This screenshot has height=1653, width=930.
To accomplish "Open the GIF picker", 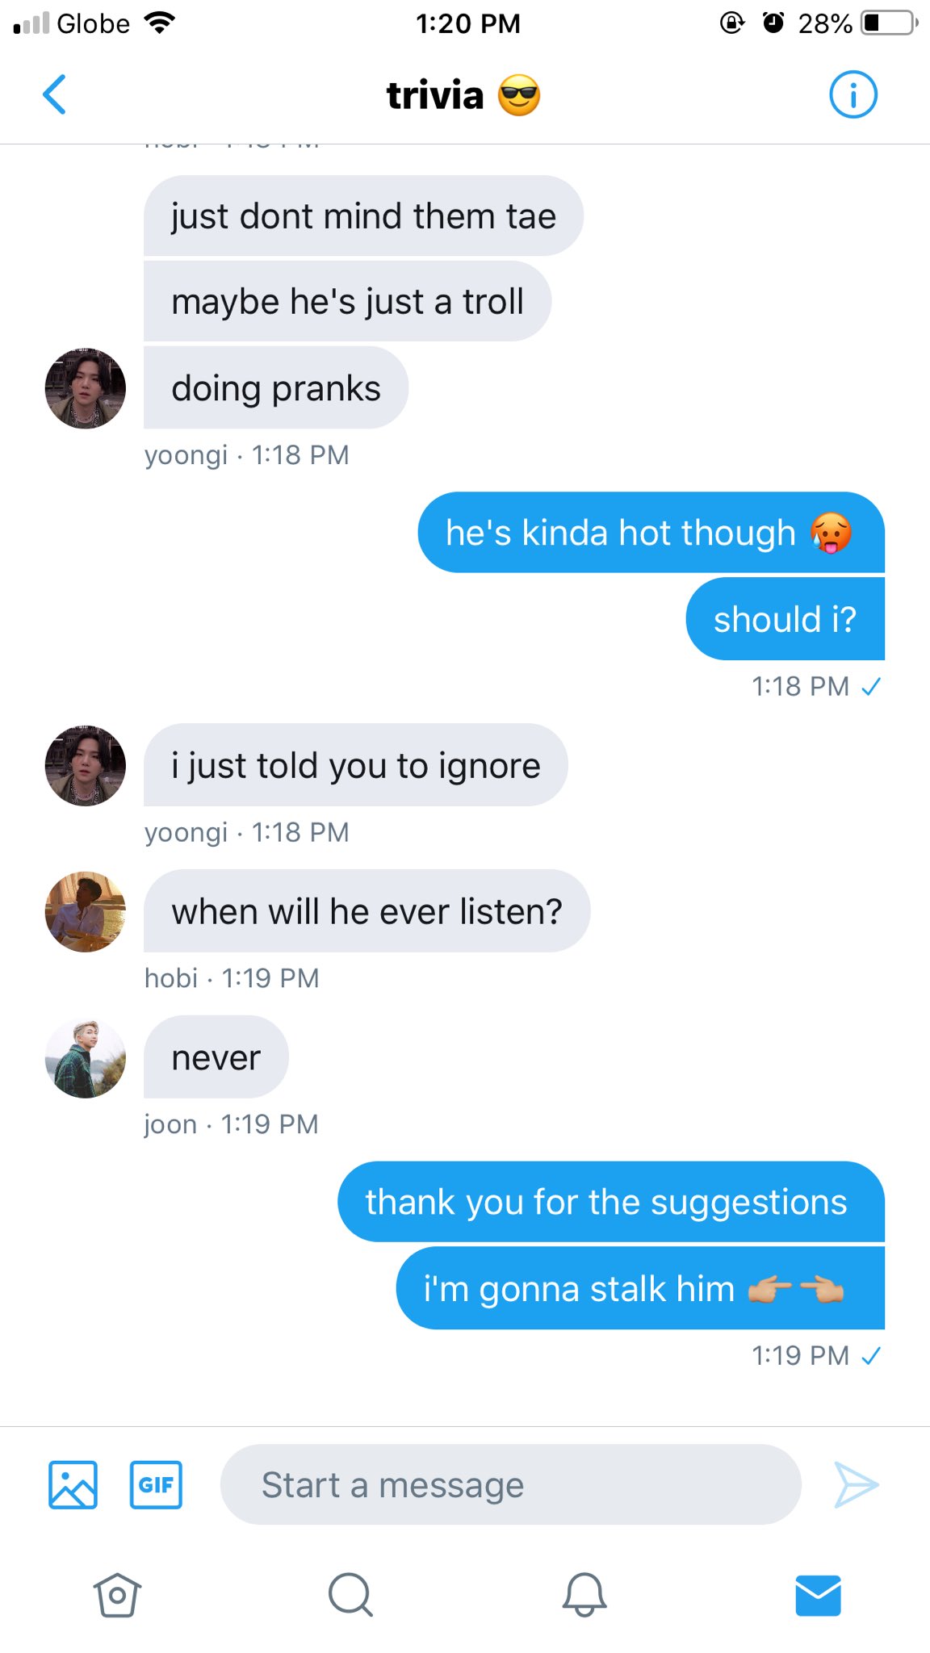I will 156,1484.
